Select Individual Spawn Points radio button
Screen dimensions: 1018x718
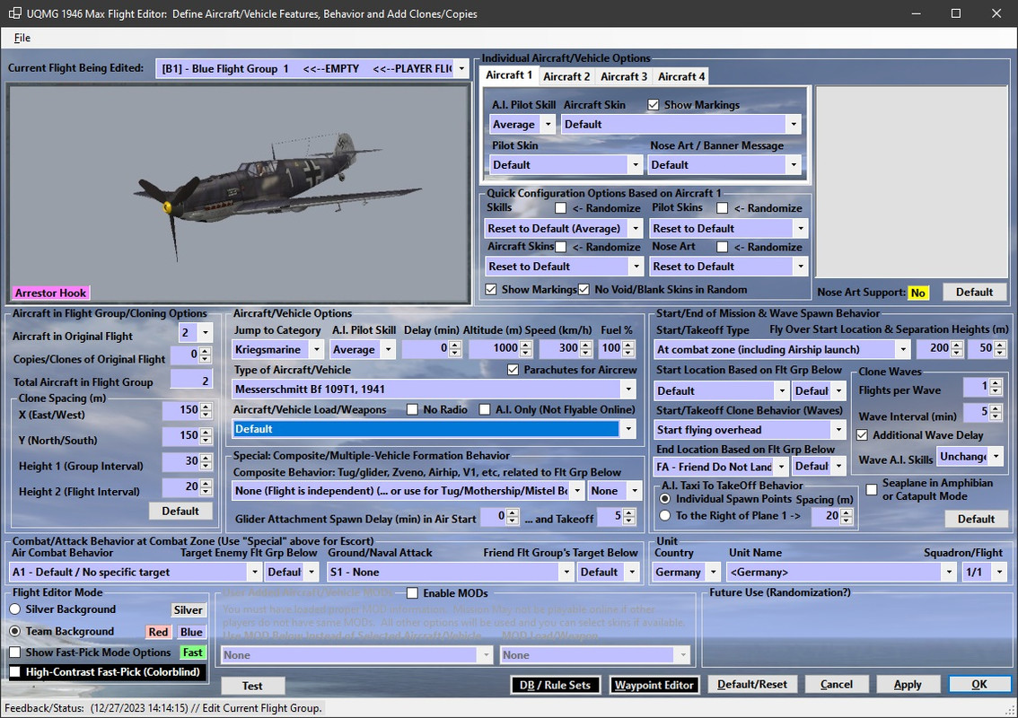(665, 499)
